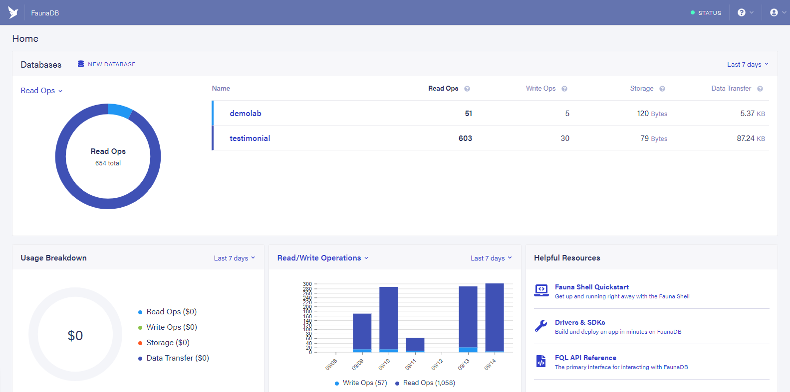Click the Read Ops column help icon
The image size is (790, 392).
point(467,89)
